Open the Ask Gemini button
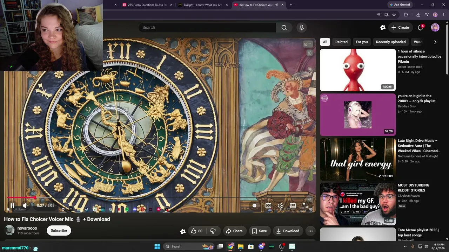The image size is (449, 252). click(x=399, y=5)
